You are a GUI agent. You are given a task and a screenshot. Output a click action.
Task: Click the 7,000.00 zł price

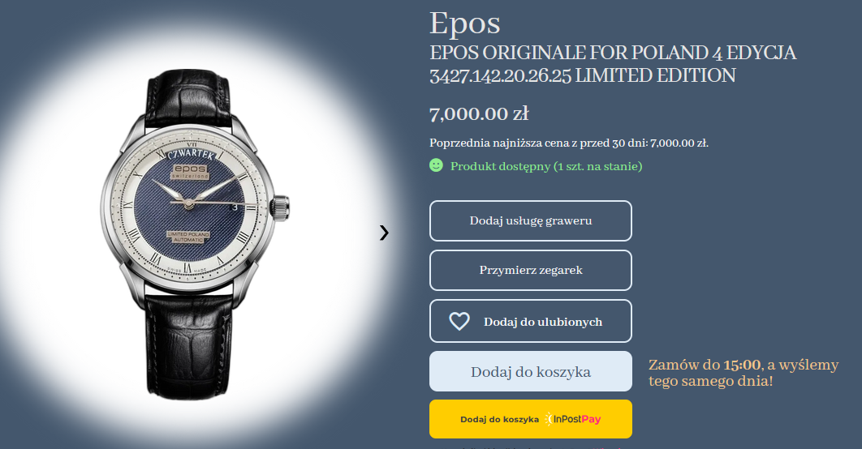click(479, 113)
